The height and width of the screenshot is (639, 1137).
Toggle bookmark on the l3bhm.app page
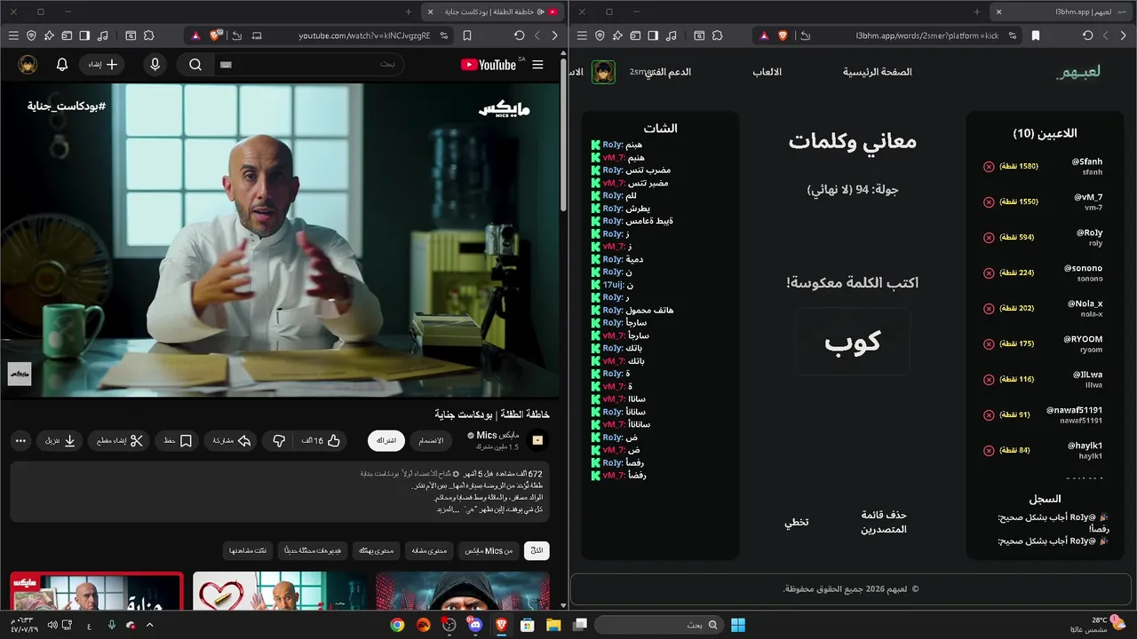click(1036, 35)
